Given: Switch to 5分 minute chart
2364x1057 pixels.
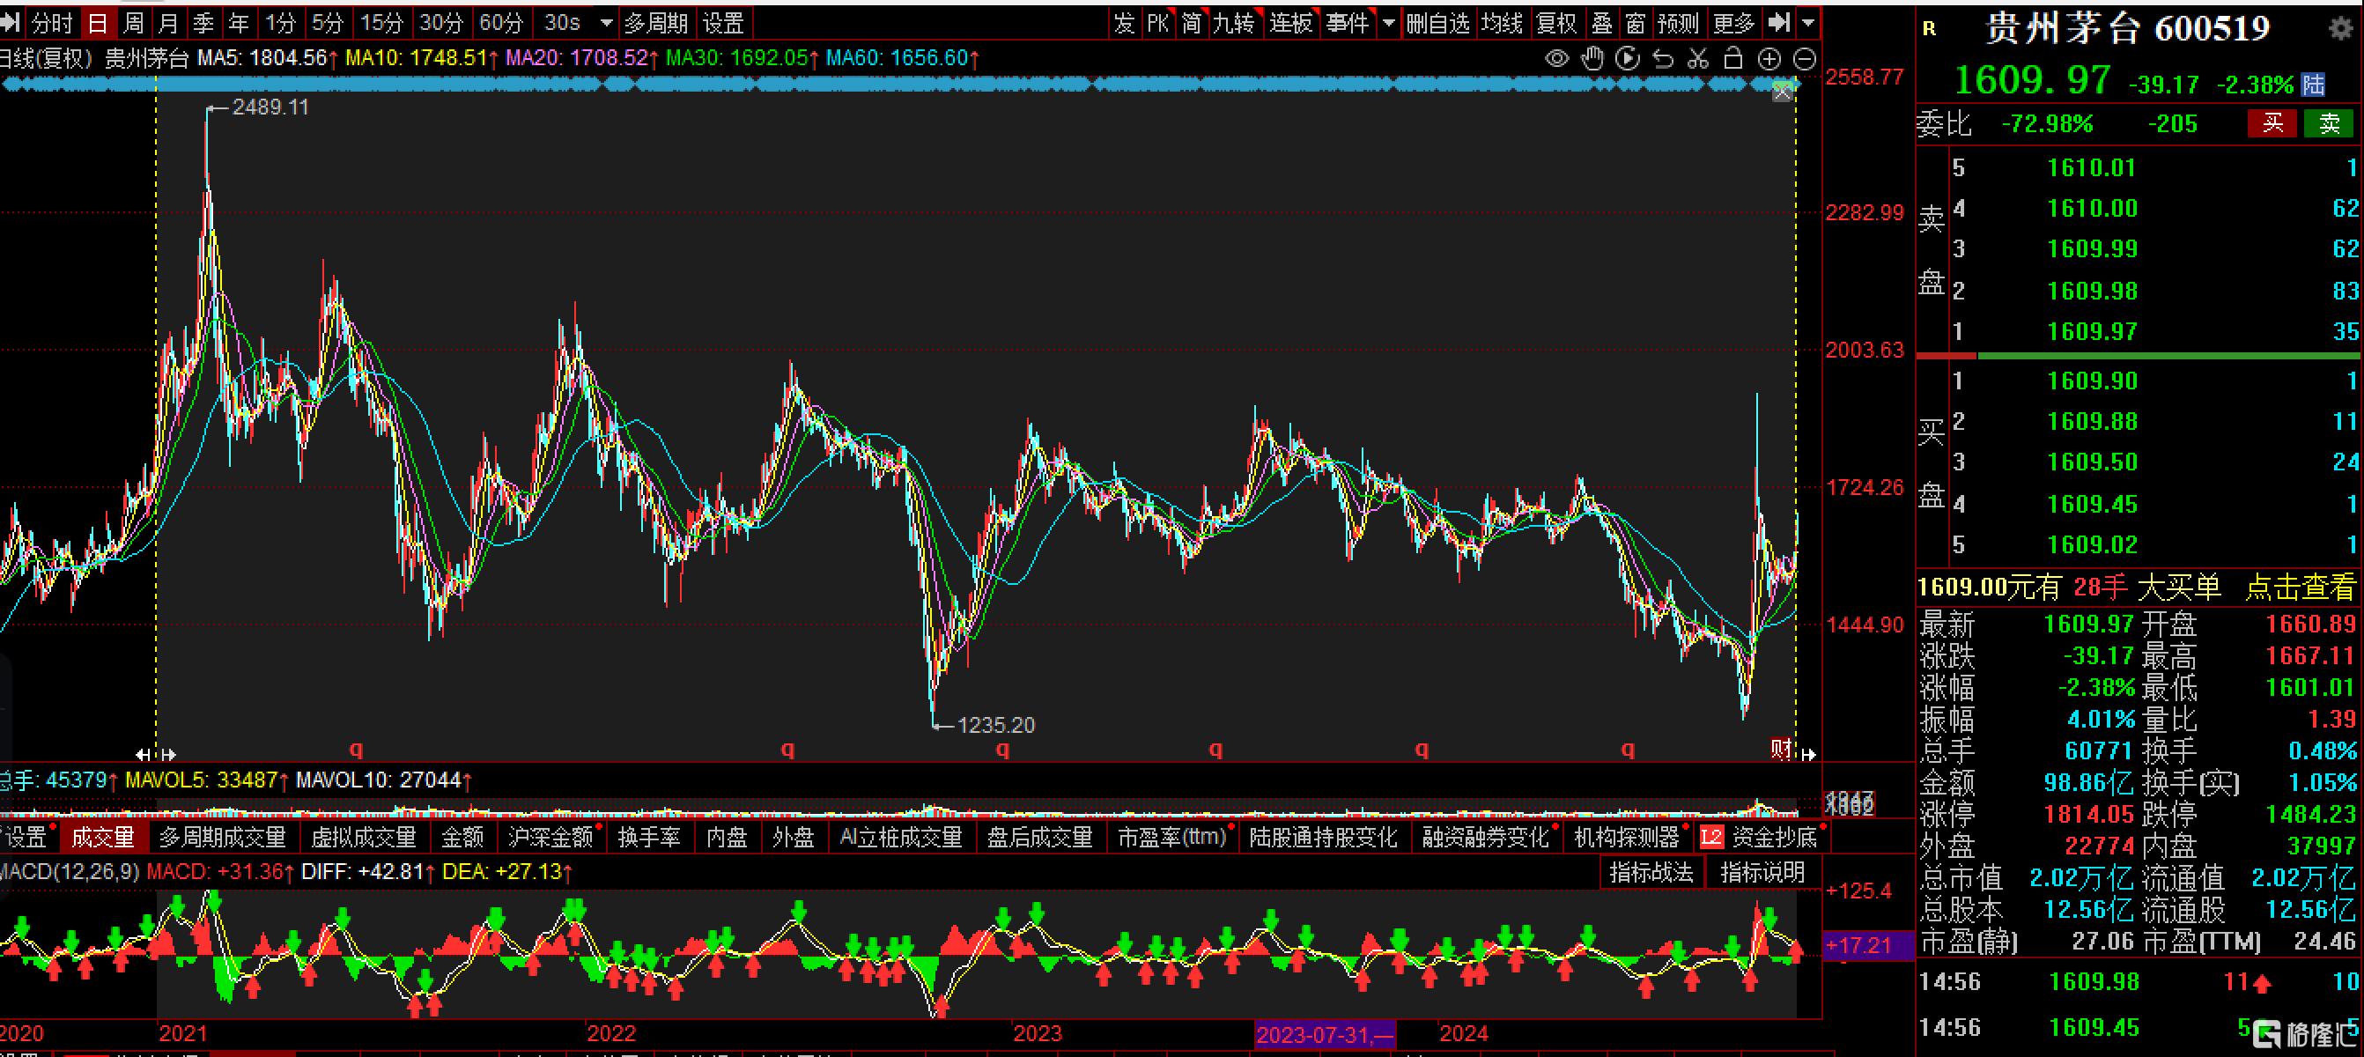Looking at the screenshot, I should [327, 23].
